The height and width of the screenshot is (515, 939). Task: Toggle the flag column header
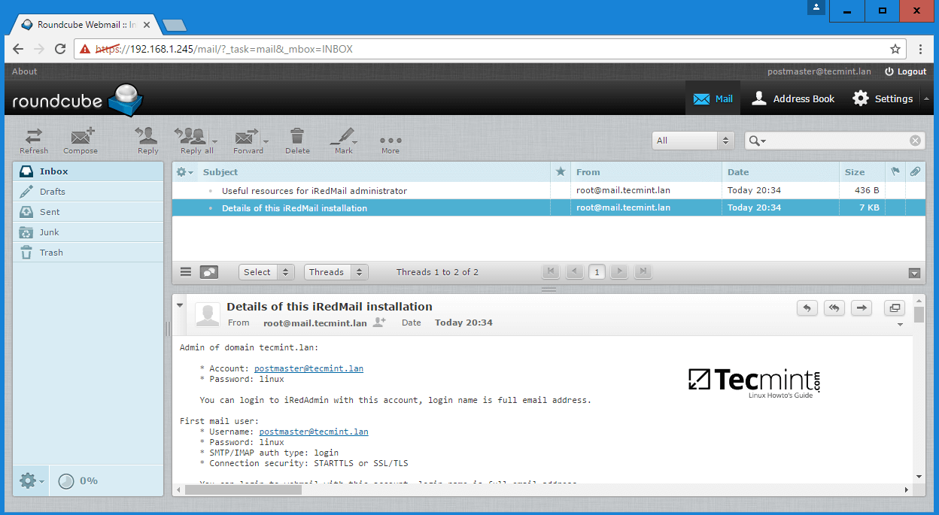point(895,171)
